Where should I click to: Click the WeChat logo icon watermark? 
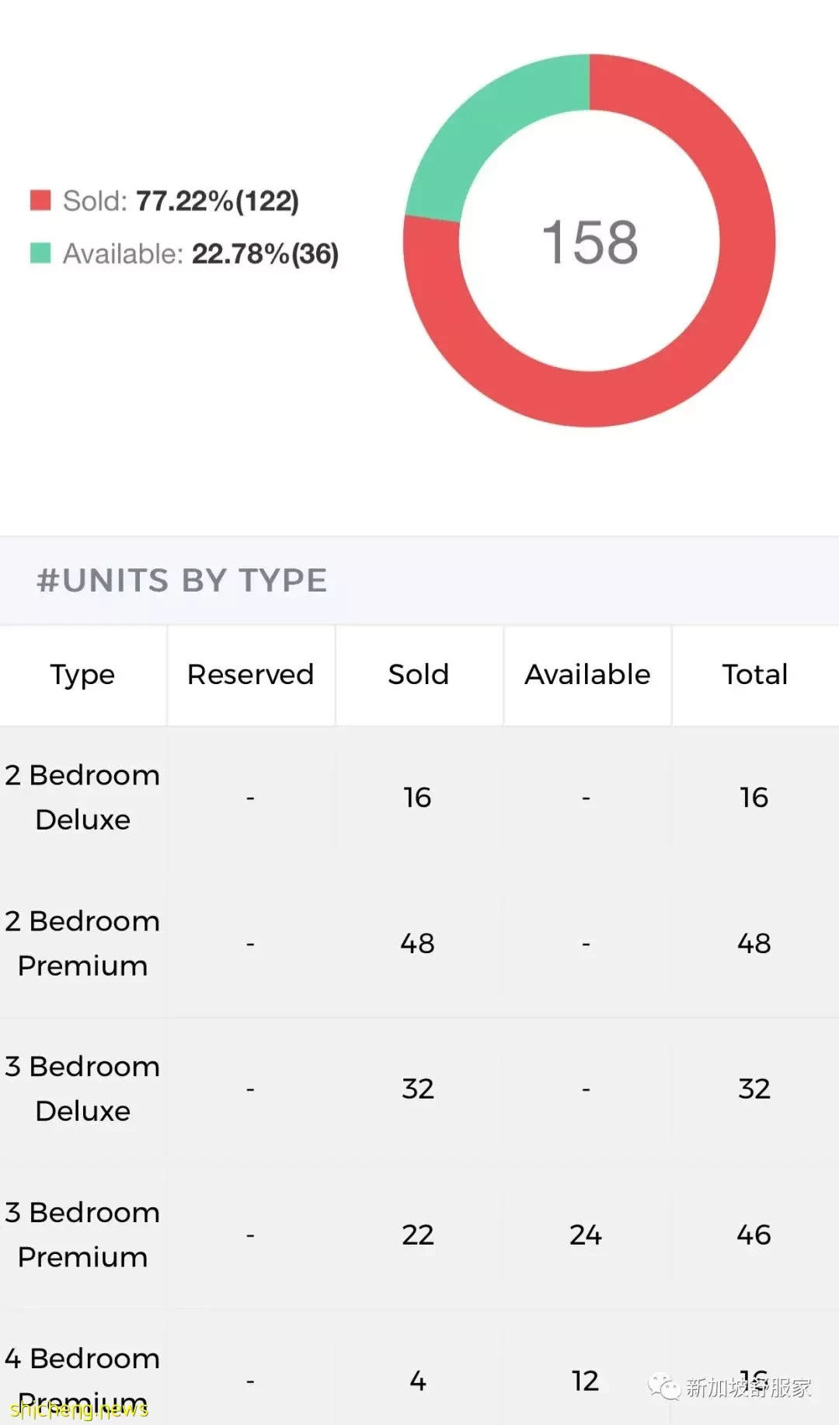coord(664,1387)
